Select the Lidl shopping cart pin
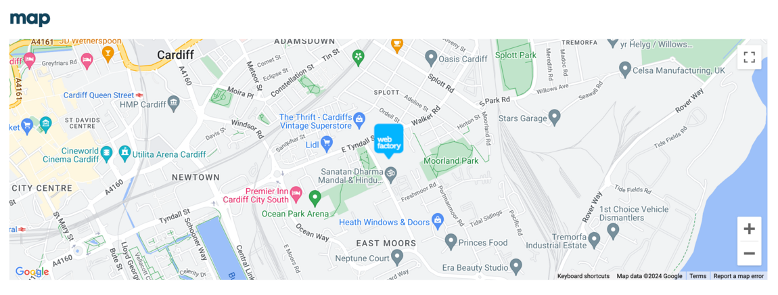 click(326, 145)
